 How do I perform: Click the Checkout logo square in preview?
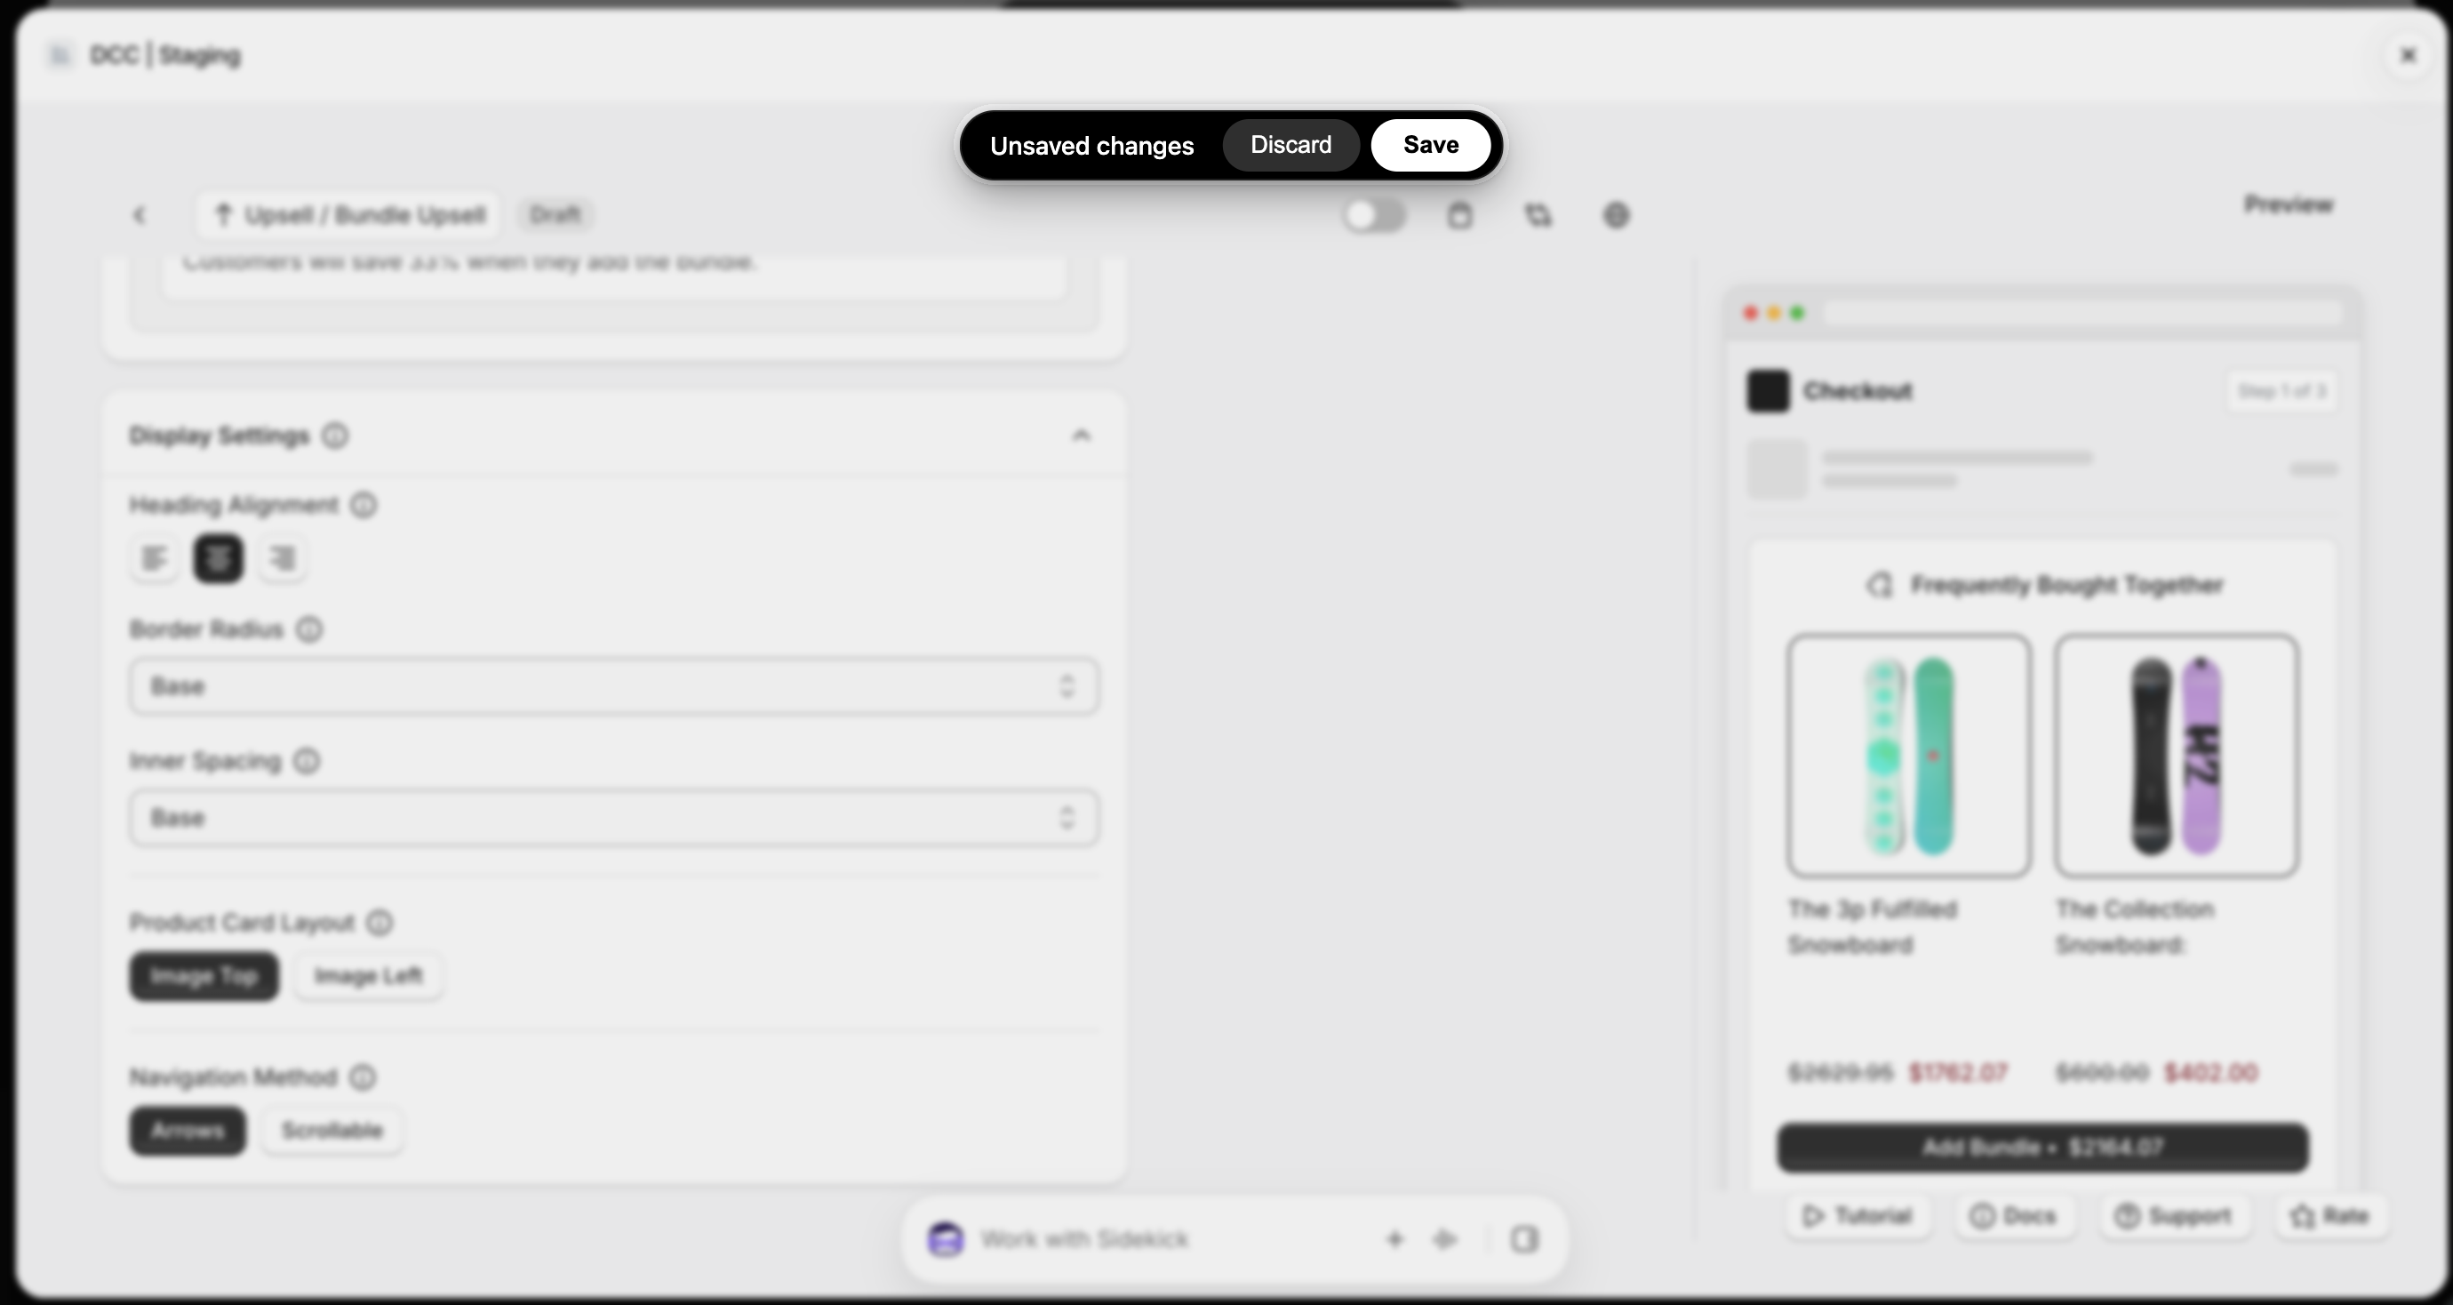1769,391
